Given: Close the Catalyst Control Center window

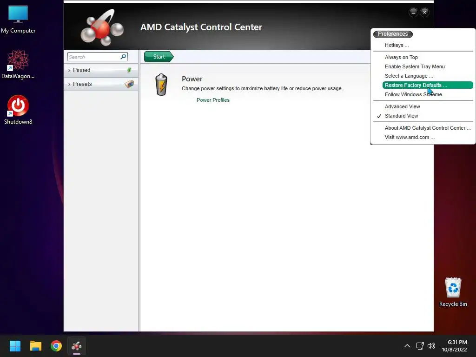Looking at the screenshot, I should click(424, 13).
